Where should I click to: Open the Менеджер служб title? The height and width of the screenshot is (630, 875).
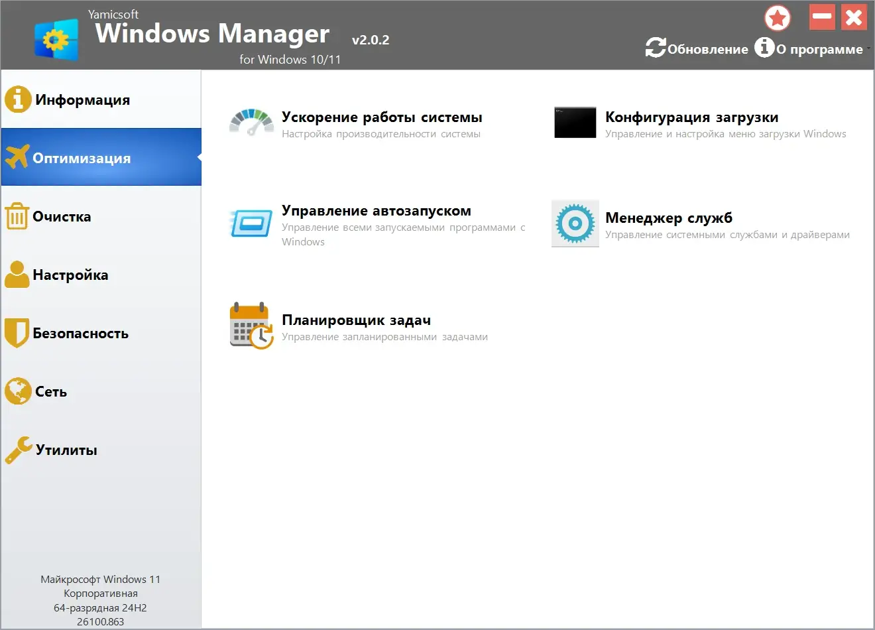669,218
